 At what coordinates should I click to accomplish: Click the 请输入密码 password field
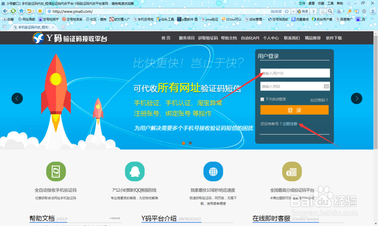[295, 86]
